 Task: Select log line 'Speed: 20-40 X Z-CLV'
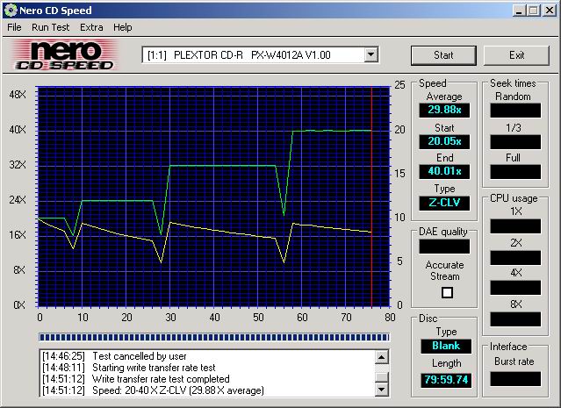153,390
